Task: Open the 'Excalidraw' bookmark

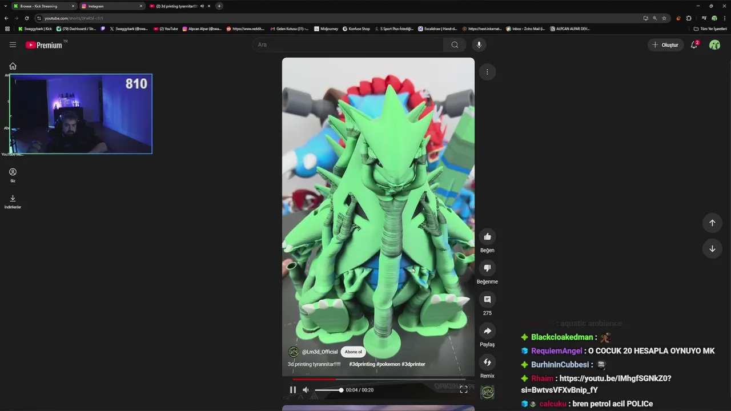Action: click(438, 29)
